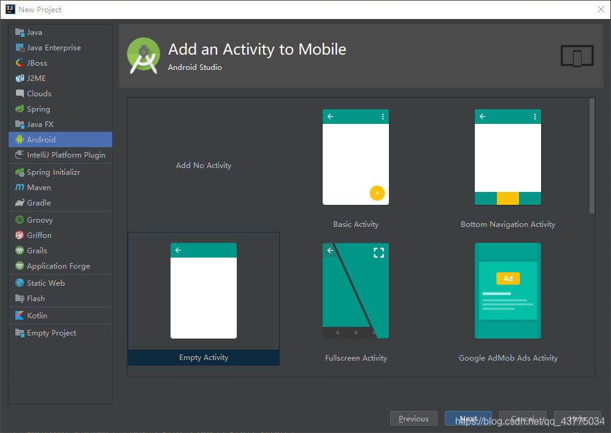This screenshot has height=433, width=611.
Task: Click the Kotlin logo icon
Action: [20, 315]
